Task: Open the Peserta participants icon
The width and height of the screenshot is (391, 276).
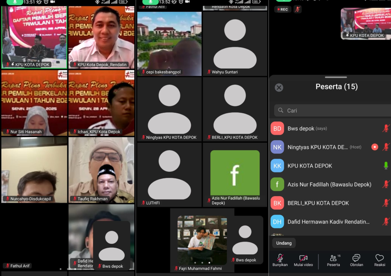Action: 333,260
